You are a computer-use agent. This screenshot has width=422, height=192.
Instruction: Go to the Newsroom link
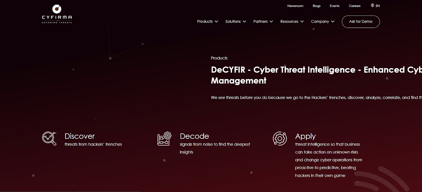295,6
